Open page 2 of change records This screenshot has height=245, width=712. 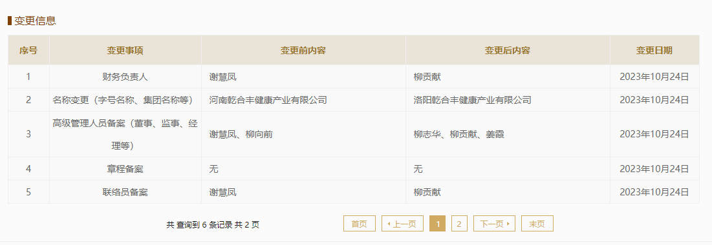(459, 224)
